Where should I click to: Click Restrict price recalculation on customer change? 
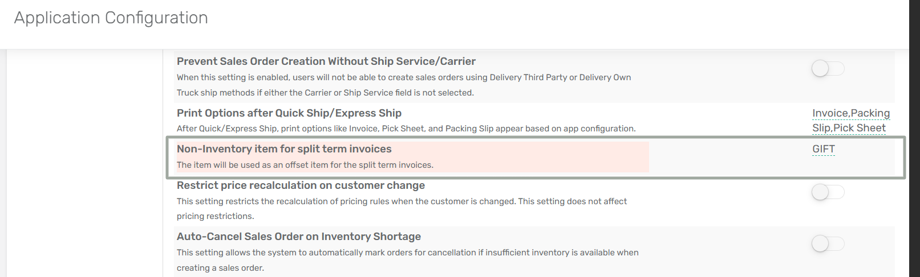coord(301,185)
